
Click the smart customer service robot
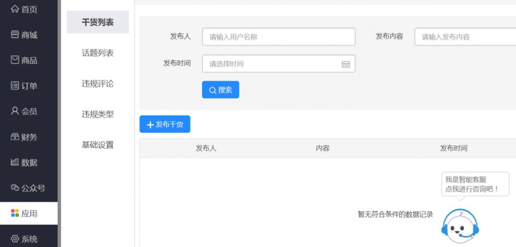pos(460,224)
